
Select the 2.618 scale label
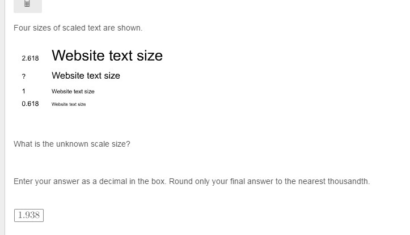pos(30,58)
